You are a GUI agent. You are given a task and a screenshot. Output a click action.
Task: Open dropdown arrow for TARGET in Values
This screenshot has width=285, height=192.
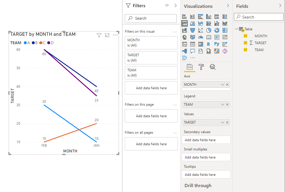(x=222, y=122)
